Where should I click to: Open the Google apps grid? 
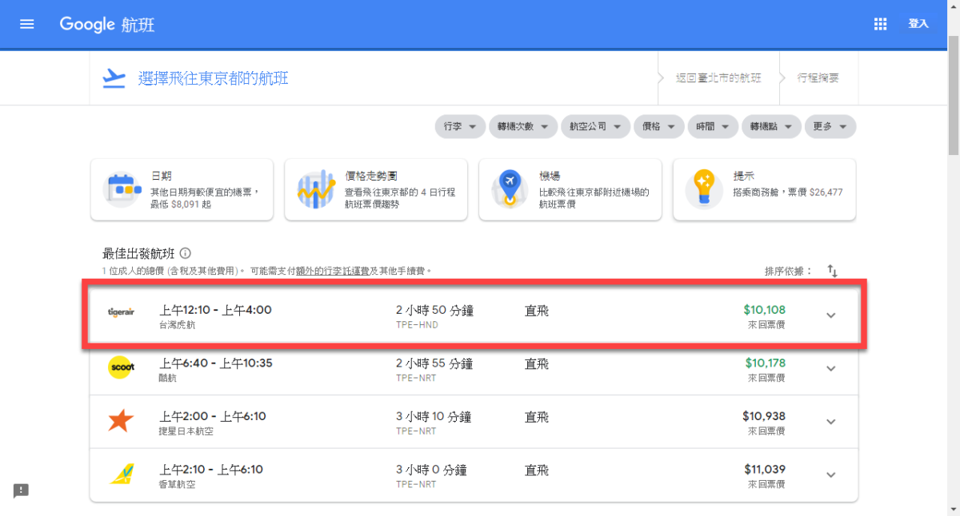tap(881, 24)
